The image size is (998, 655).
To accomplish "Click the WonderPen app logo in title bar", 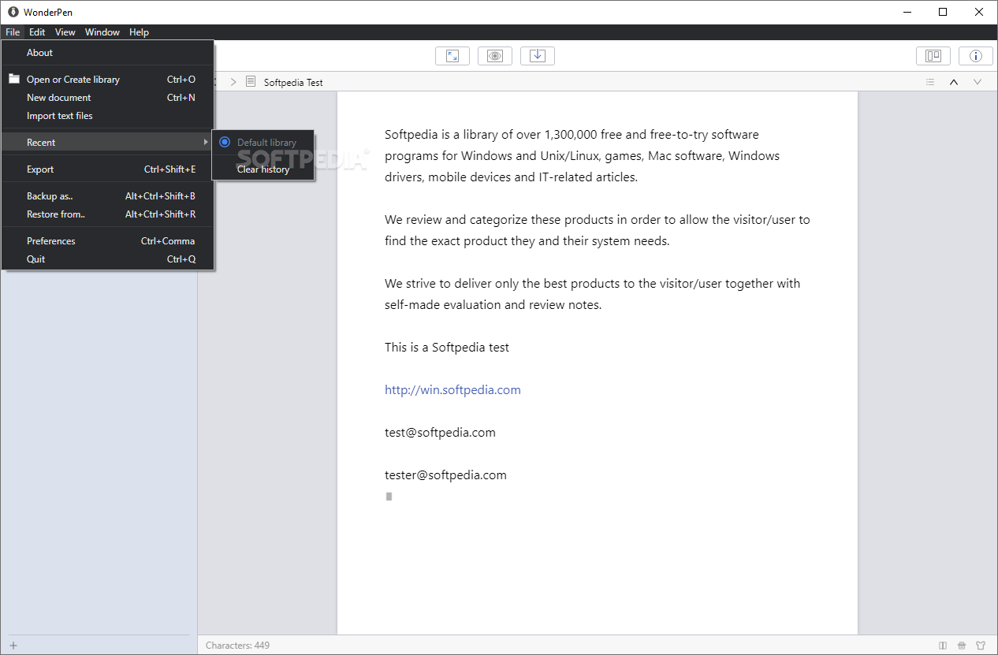I will click(13, 12).
